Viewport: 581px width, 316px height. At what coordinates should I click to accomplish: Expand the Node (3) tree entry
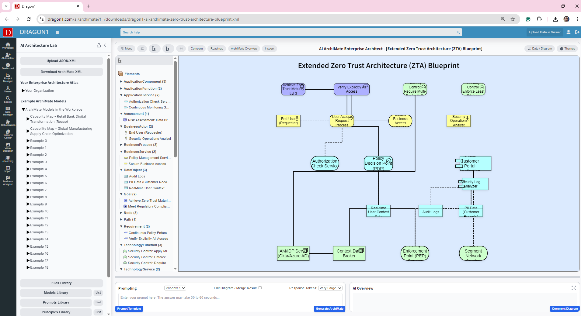tap(121, 213)
